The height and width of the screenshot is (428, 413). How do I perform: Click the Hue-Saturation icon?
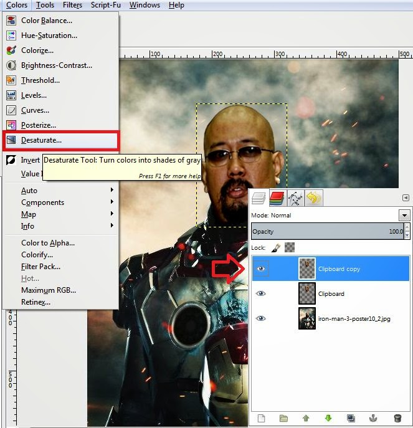(x=11, y=36)
